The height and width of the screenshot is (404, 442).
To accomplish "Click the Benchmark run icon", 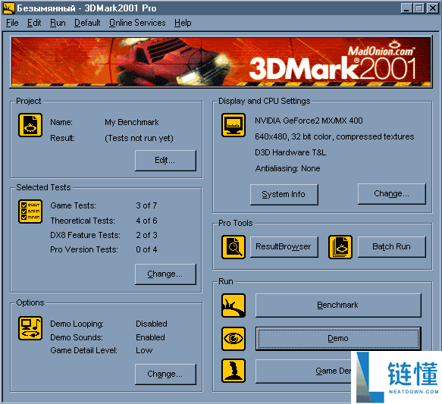I will (x=233, y=305).
